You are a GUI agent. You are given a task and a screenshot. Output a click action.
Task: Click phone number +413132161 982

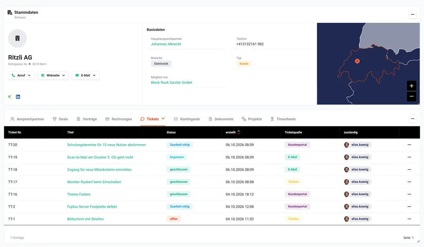pos(250,44)
